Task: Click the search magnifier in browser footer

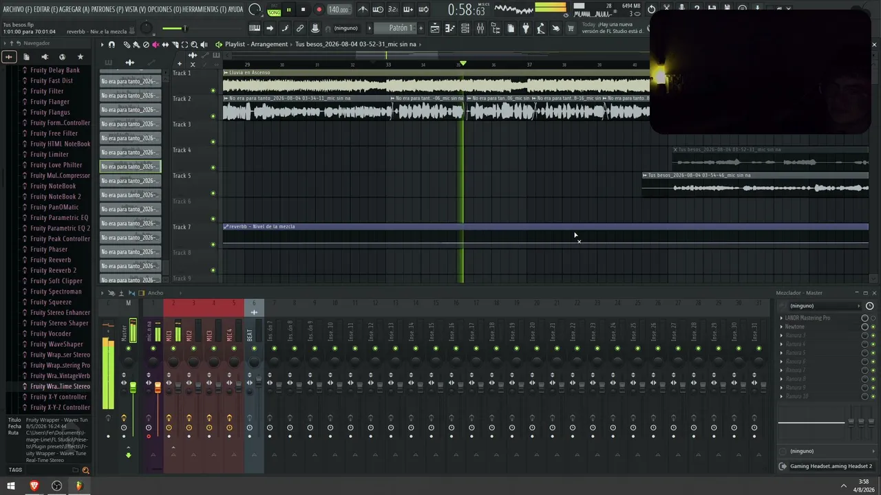Action: click(x=85, y=470)
